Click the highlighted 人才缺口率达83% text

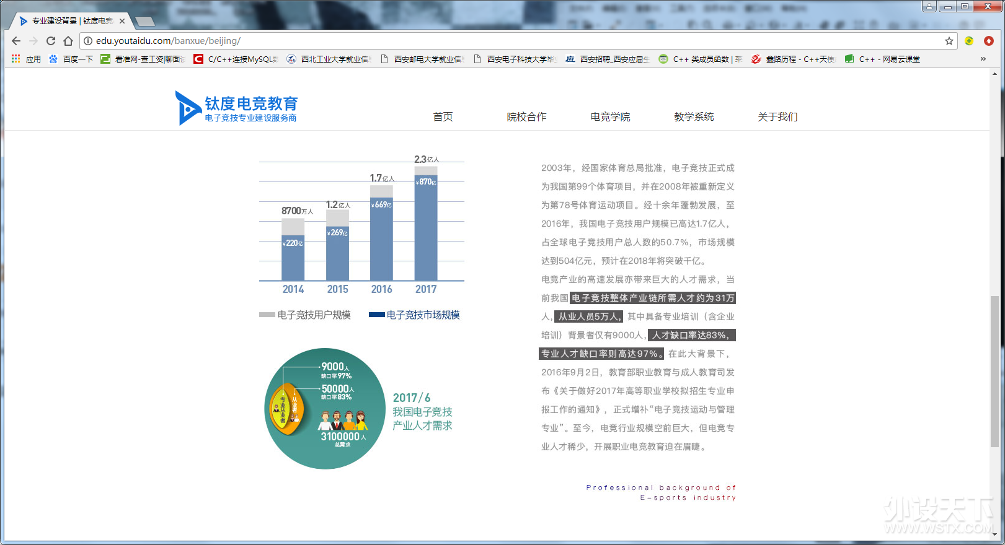(x=691, y=335)
